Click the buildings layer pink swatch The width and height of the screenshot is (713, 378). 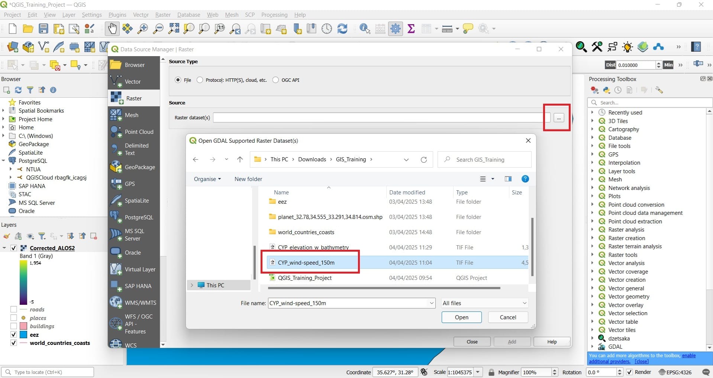tap(23, 326)
